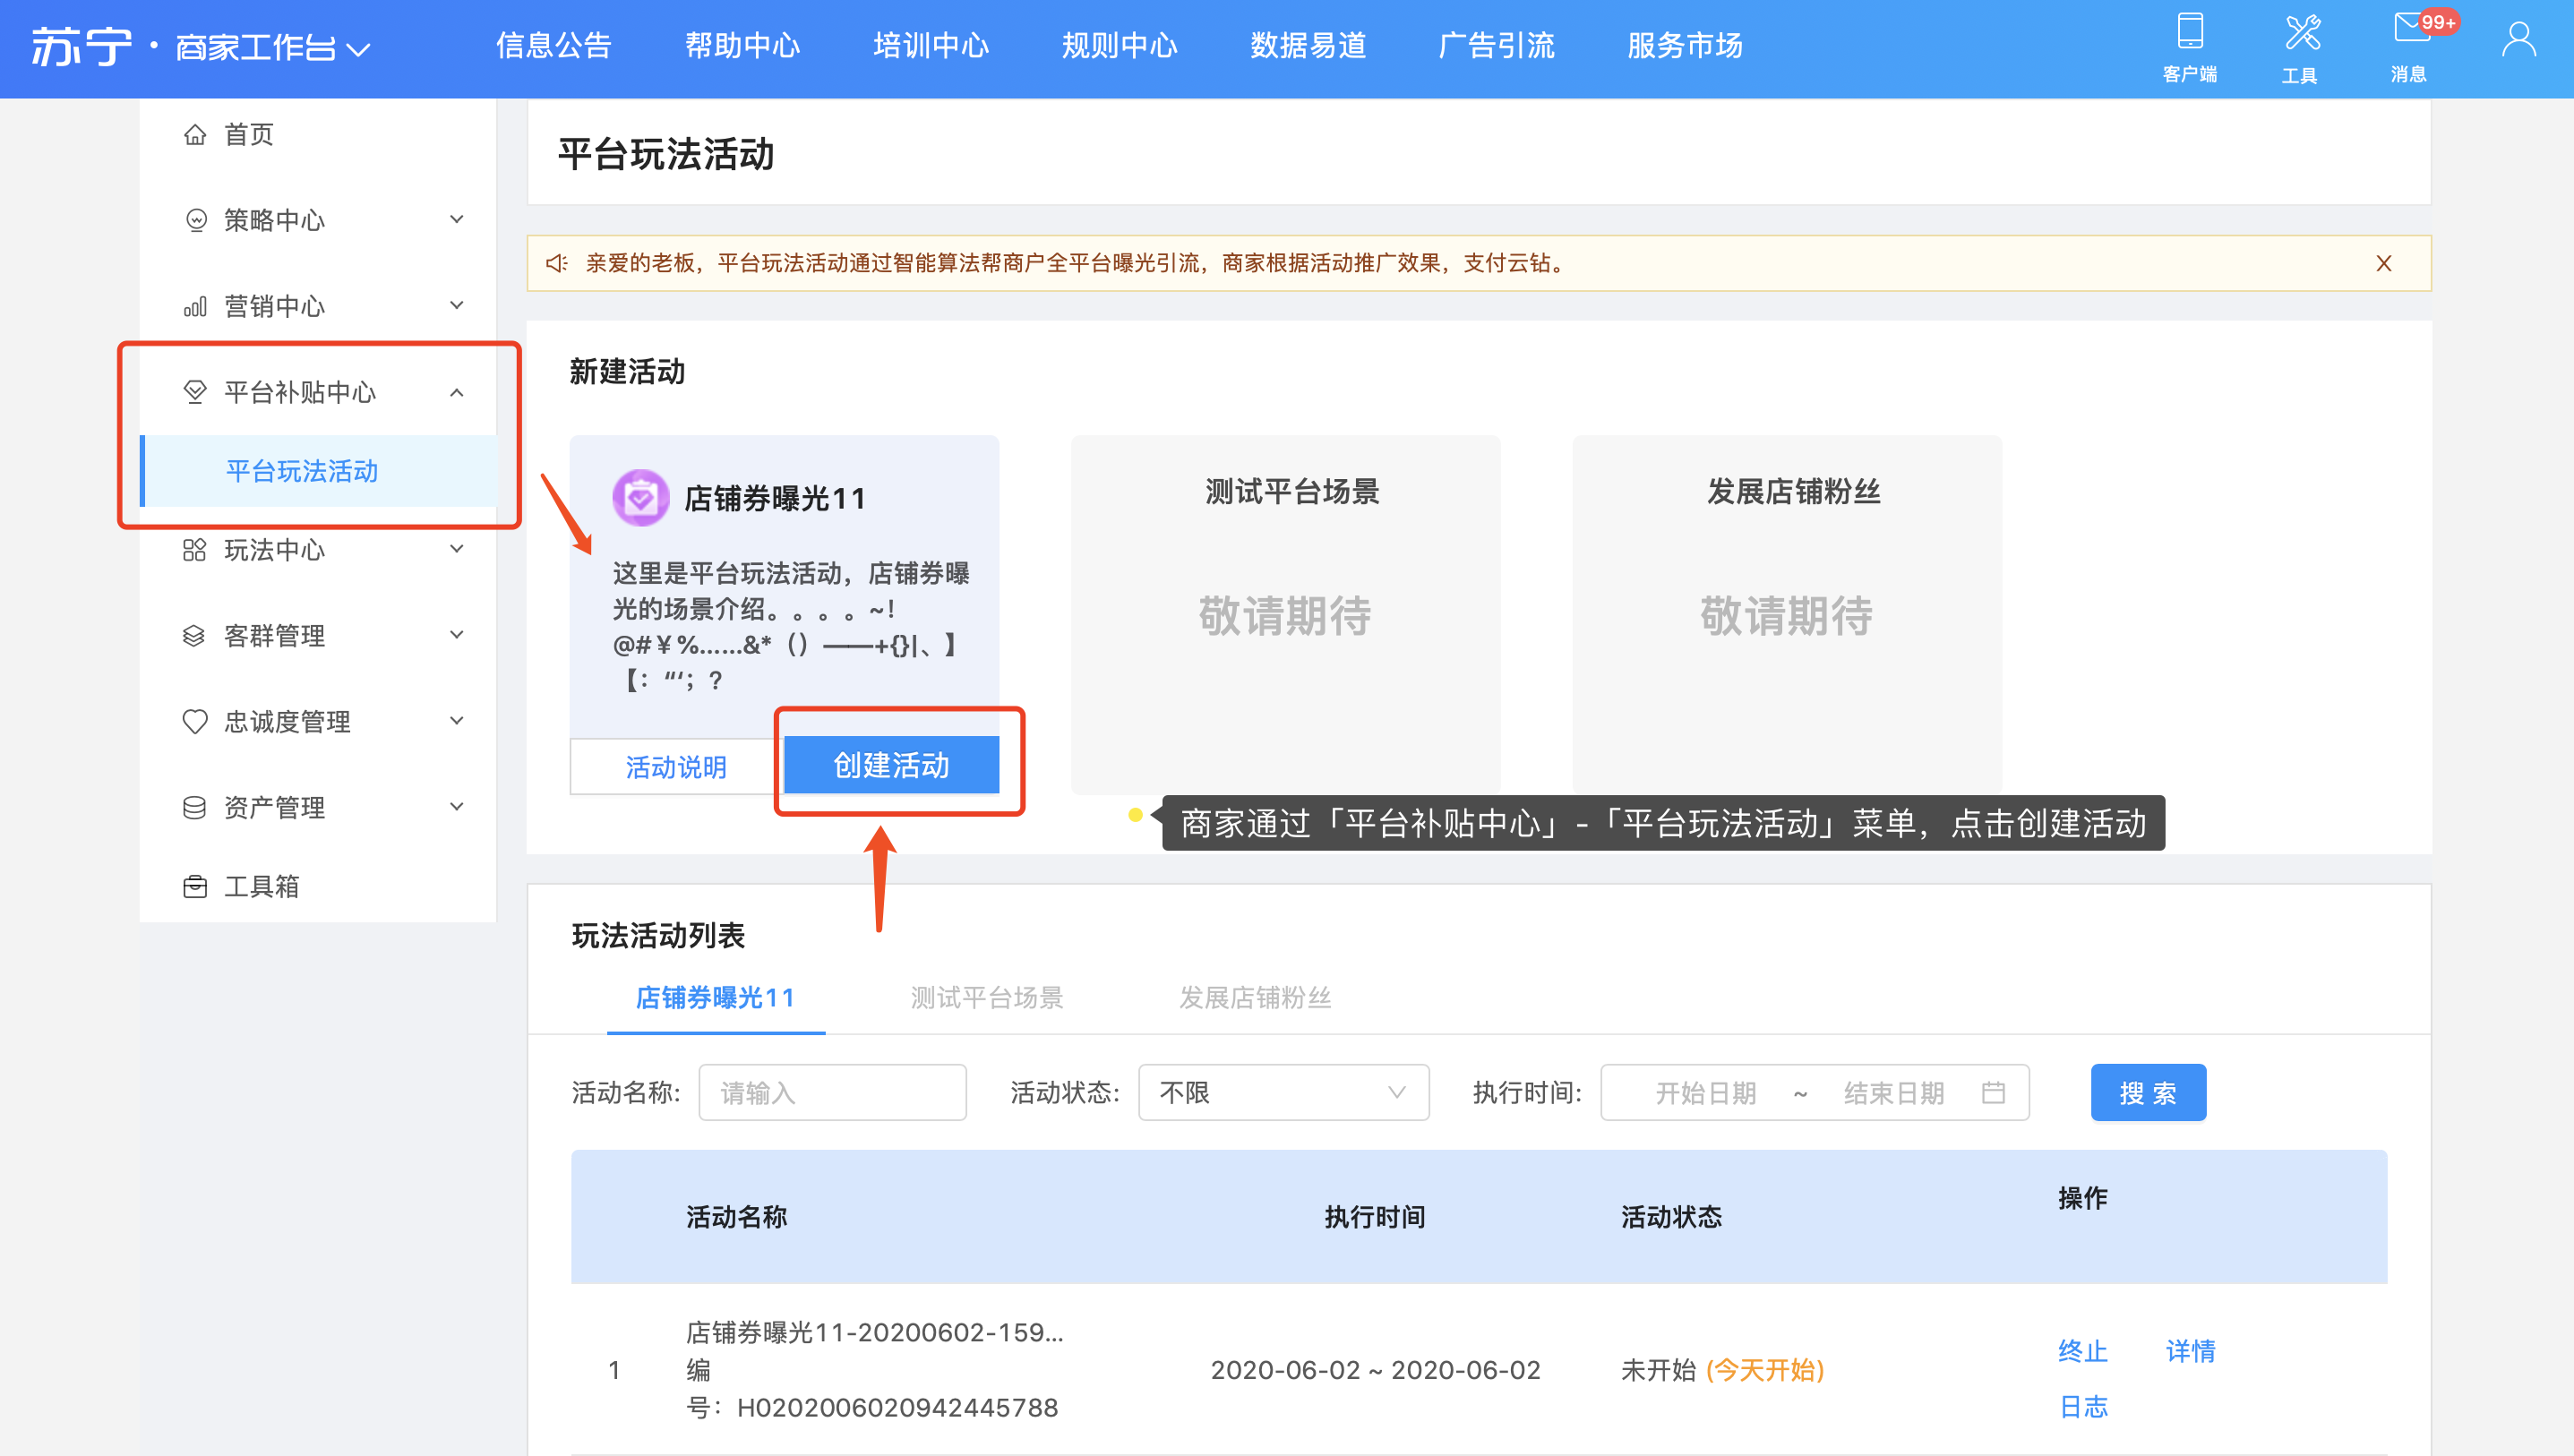Viewport: 2574px width, 1456px height.
Task: Click the 苏宁 logo
Action: 82,46
